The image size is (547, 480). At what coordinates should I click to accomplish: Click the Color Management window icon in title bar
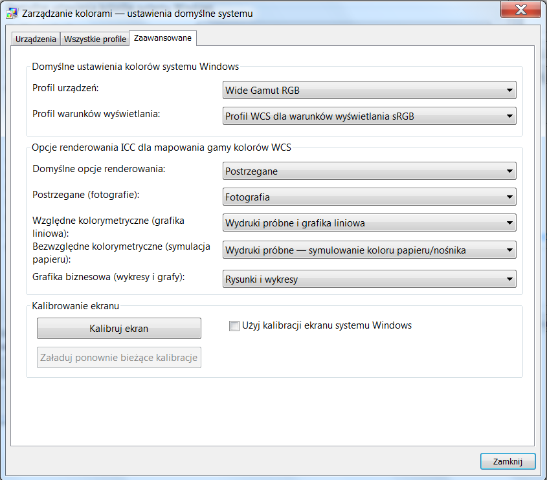pos(12,13)
